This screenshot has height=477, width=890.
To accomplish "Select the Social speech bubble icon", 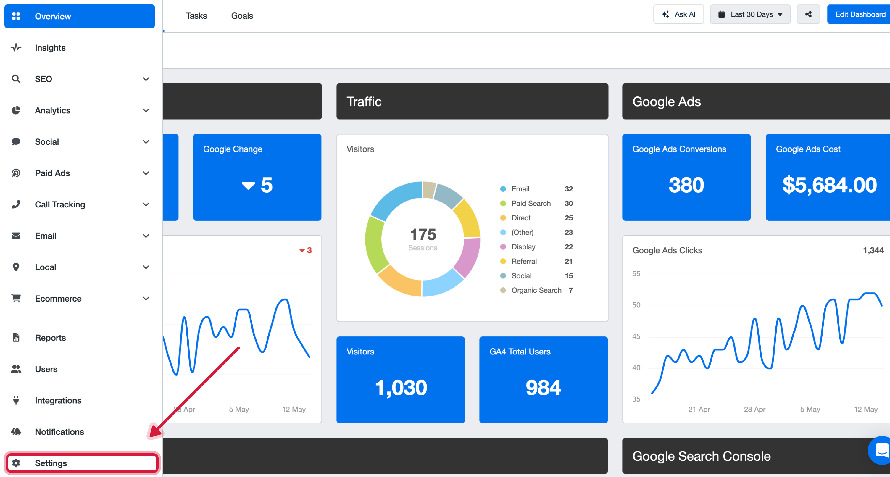I will (16, 141).
